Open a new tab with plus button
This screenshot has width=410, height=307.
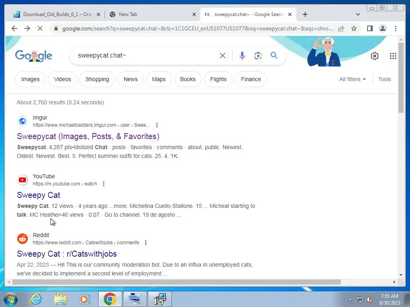(305, 14)
